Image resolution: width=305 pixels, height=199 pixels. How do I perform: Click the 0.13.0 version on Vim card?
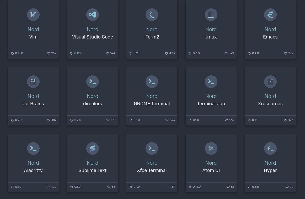[19, 53]
